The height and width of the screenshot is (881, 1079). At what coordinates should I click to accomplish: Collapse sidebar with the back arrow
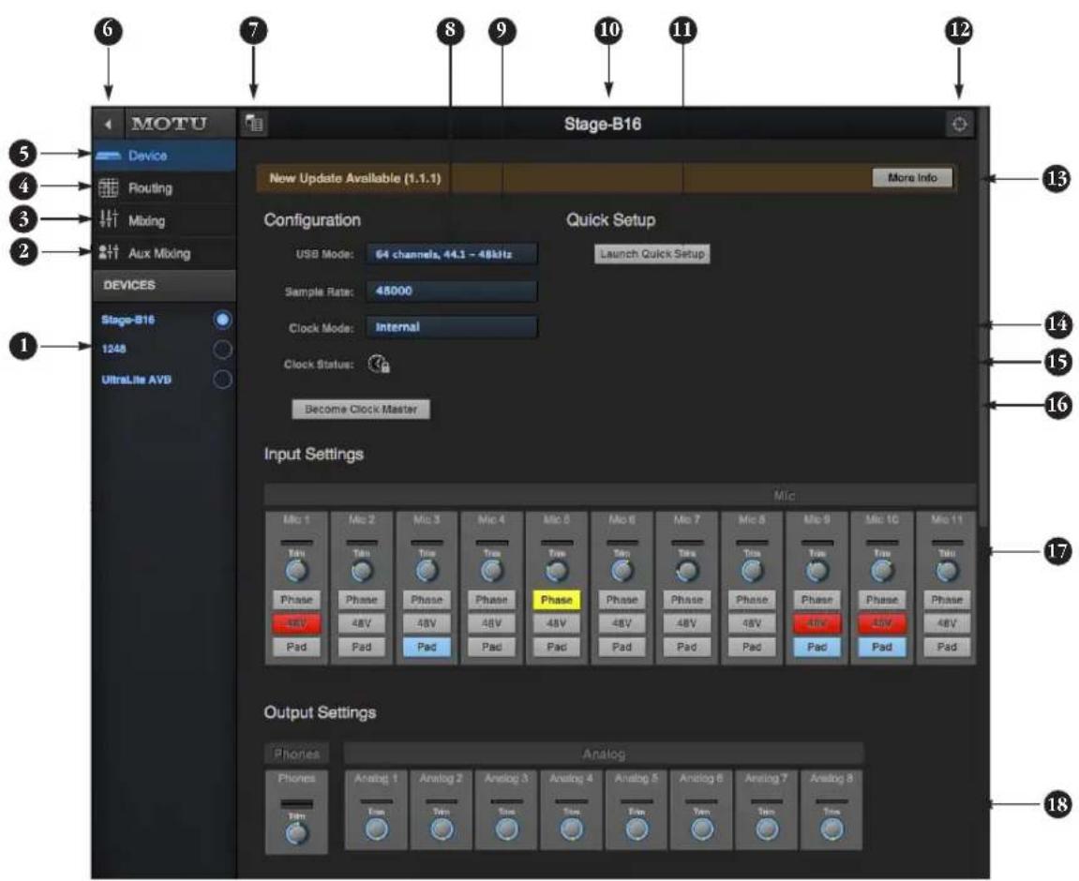108,124
